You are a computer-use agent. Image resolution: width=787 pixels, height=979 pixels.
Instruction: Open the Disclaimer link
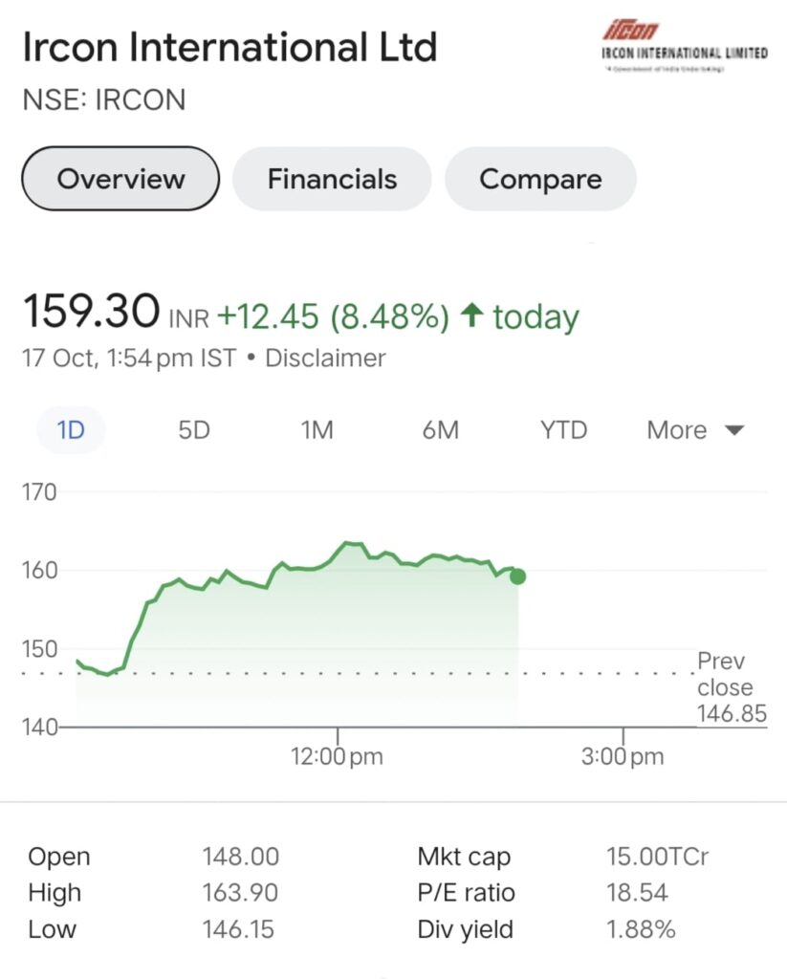325,359
